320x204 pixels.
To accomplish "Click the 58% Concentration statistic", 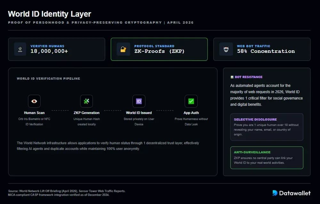I will [x=266, y=51].
